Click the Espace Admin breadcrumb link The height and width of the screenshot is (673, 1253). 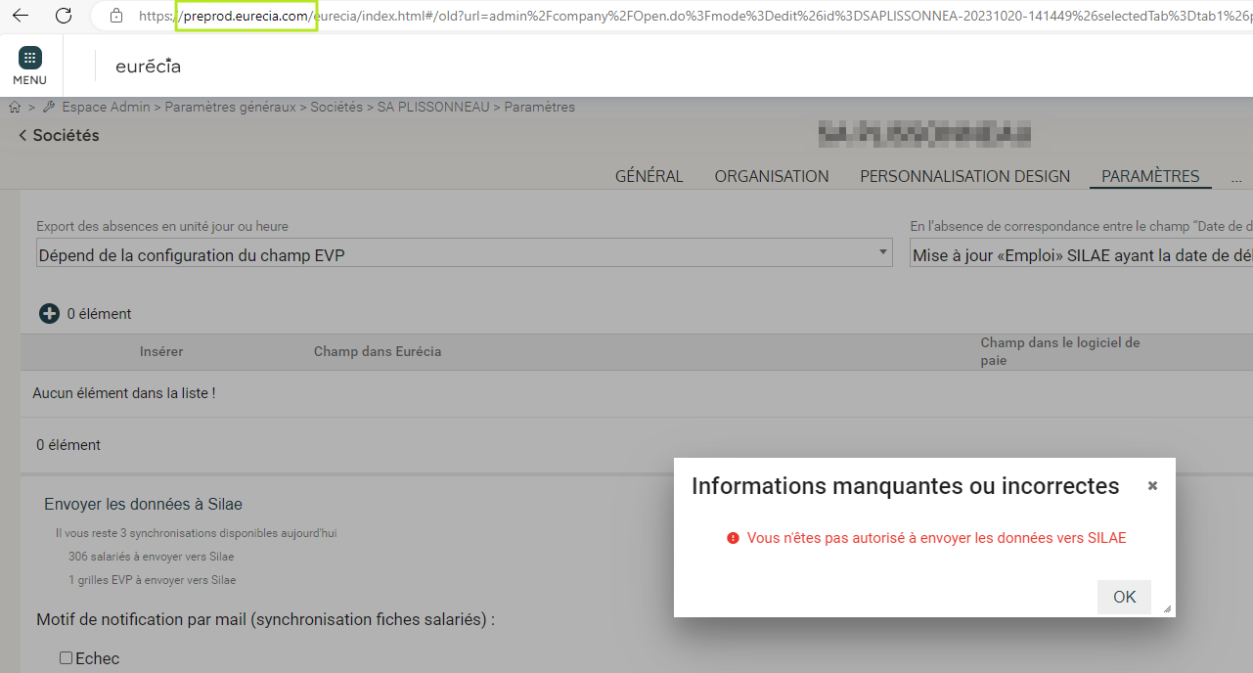click(106, 108)
